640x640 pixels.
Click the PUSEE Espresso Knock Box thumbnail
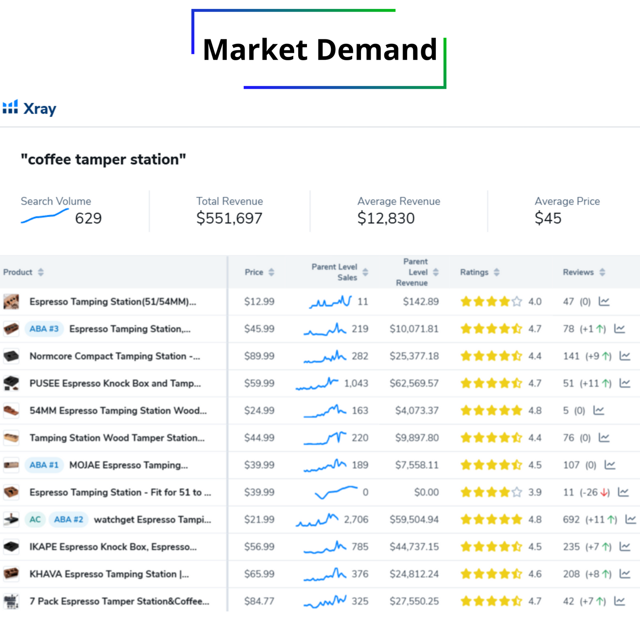coord(11,384)
